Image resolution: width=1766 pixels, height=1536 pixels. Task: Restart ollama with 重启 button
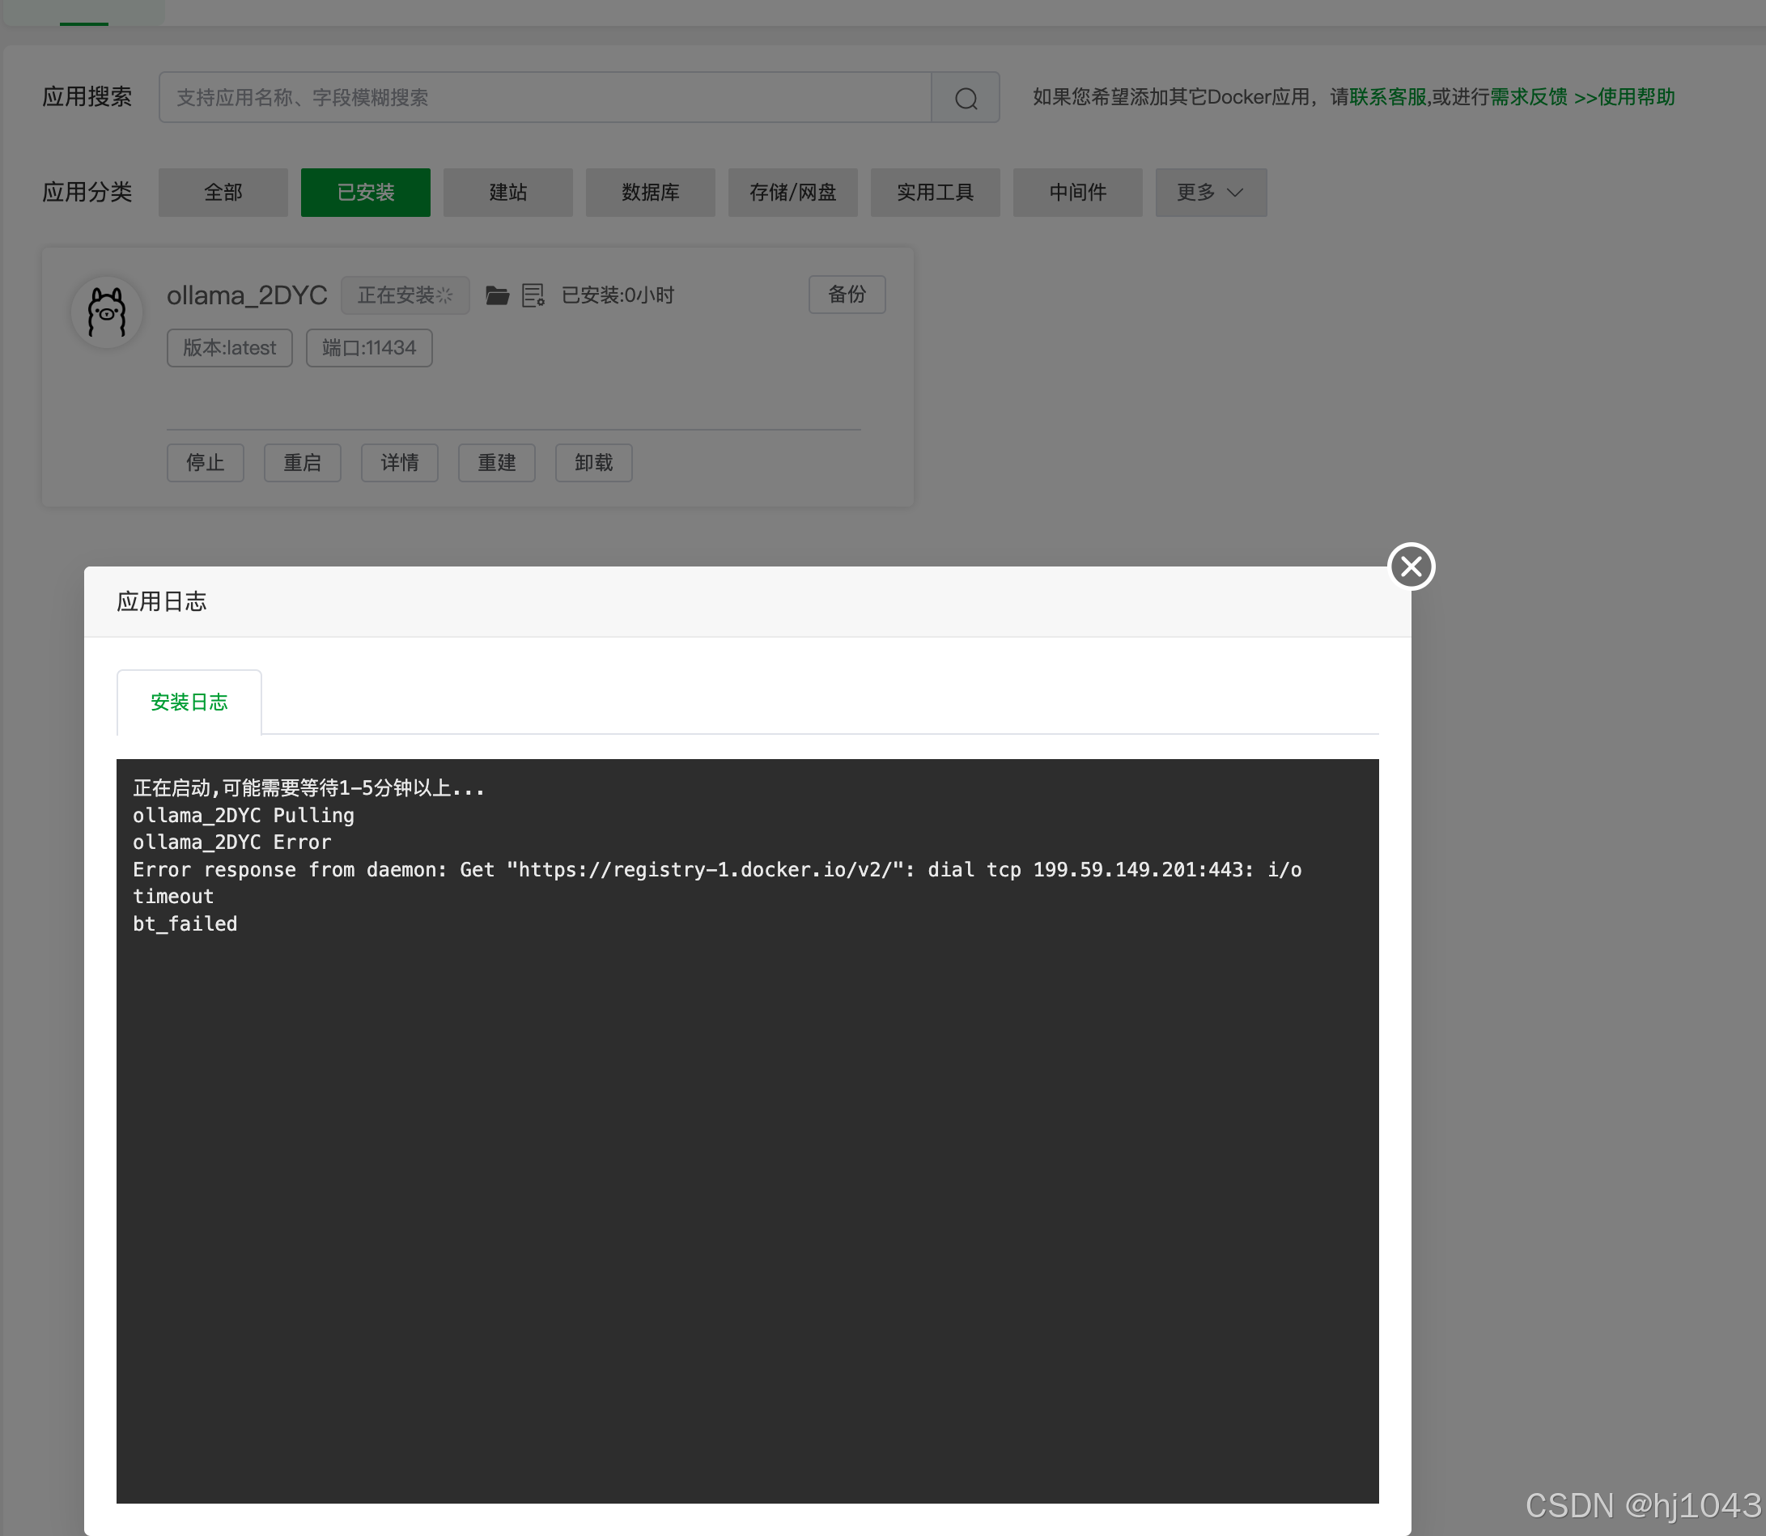(302, 463)
